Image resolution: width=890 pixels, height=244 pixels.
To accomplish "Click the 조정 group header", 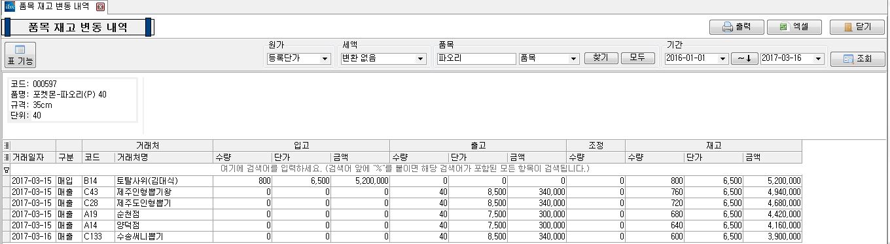I will pos(596,145).
